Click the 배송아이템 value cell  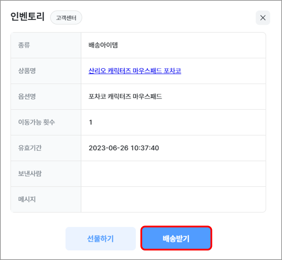[x=103, y=45]
